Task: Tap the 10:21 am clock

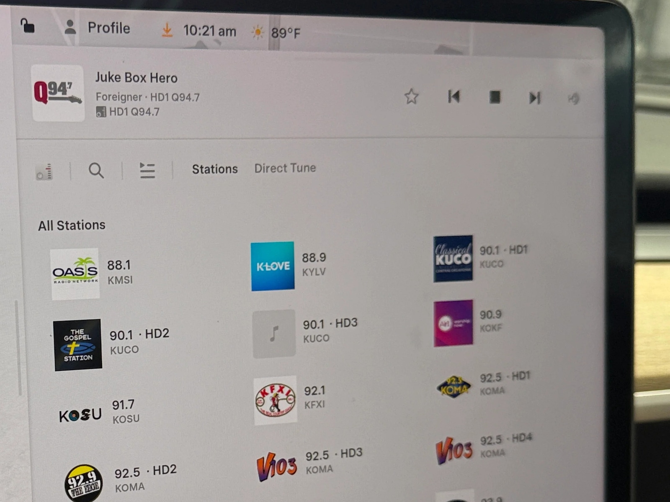Action: tap(209, 31)
